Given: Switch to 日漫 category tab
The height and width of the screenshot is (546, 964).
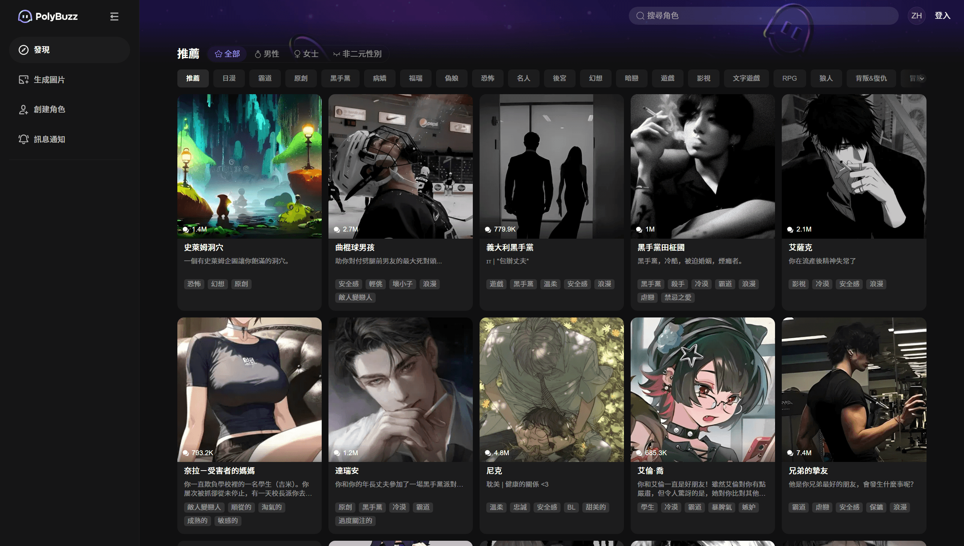Looking at the screenshot, I should (x=229, y=78).
